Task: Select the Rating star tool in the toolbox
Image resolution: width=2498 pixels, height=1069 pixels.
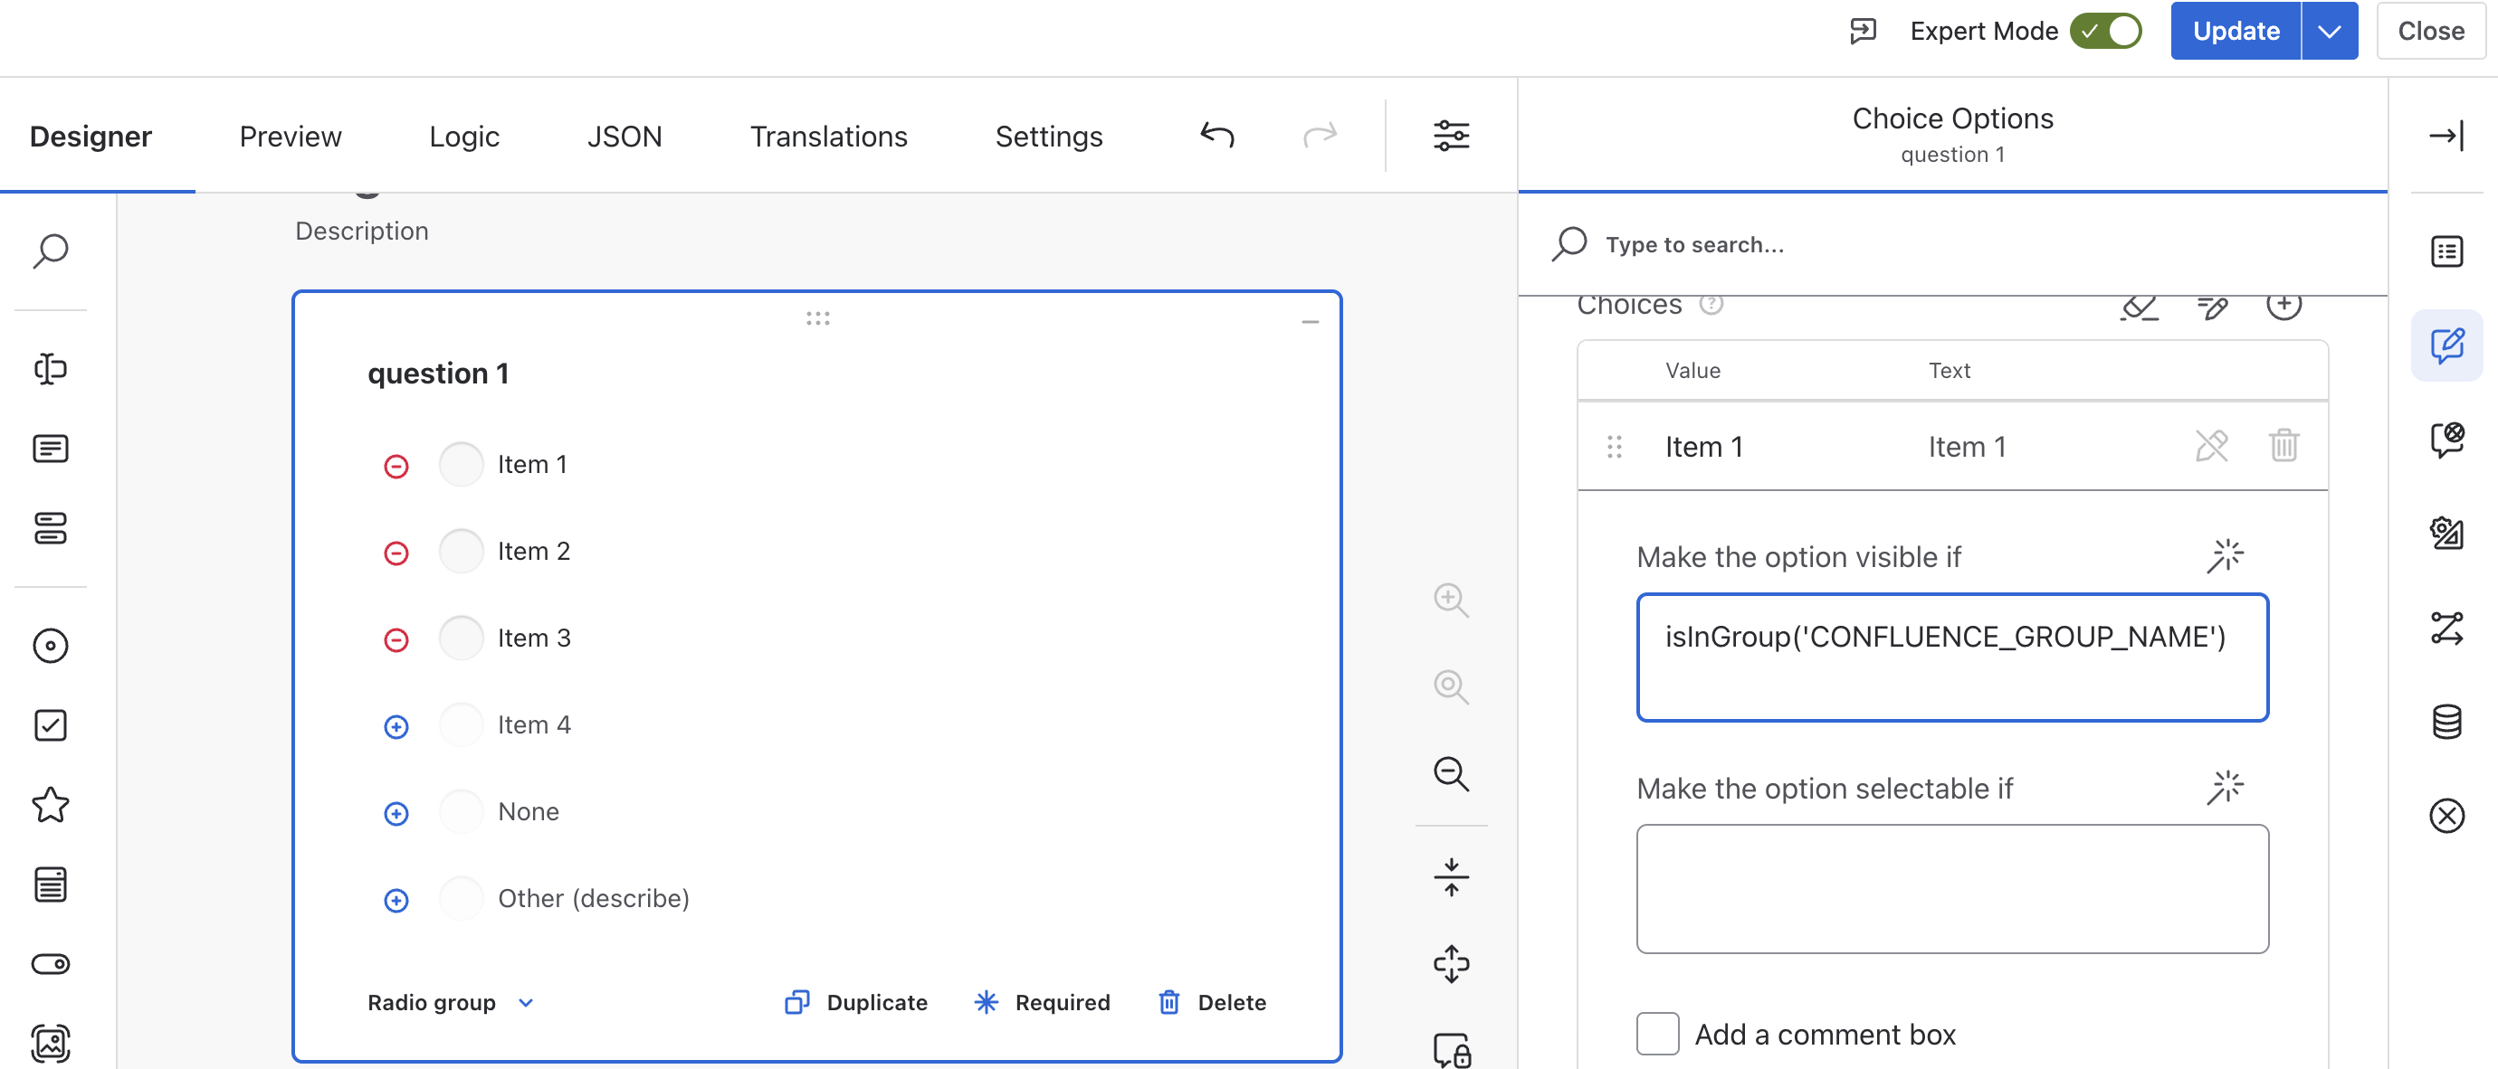Action: 51,803
